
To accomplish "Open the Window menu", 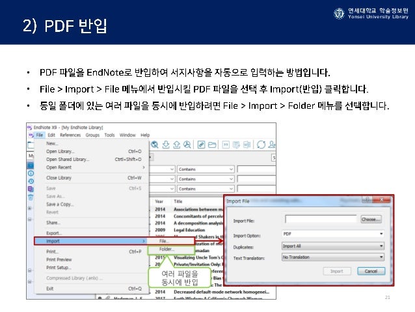I will click(127, 135).
